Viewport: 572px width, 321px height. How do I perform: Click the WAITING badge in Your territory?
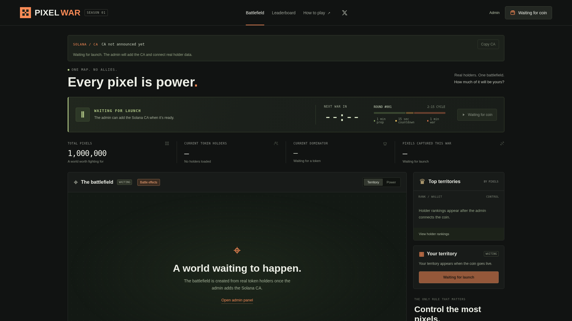pos(491,254)
